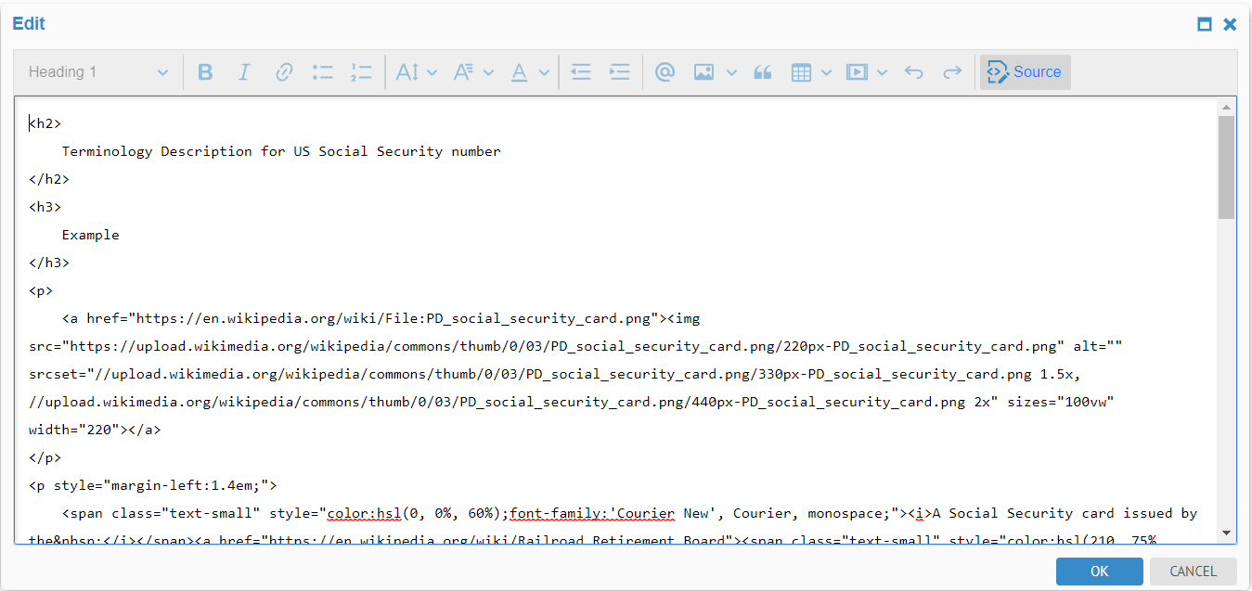The image size is (1252, 591).
Task: Redo the last change
Action: pyautogui.click(x=952, y=71)
